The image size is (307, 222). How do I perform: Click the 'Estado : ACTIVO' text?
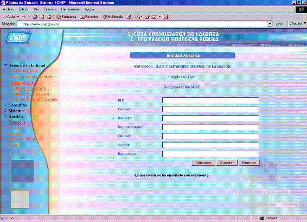[x=182, y=77]
